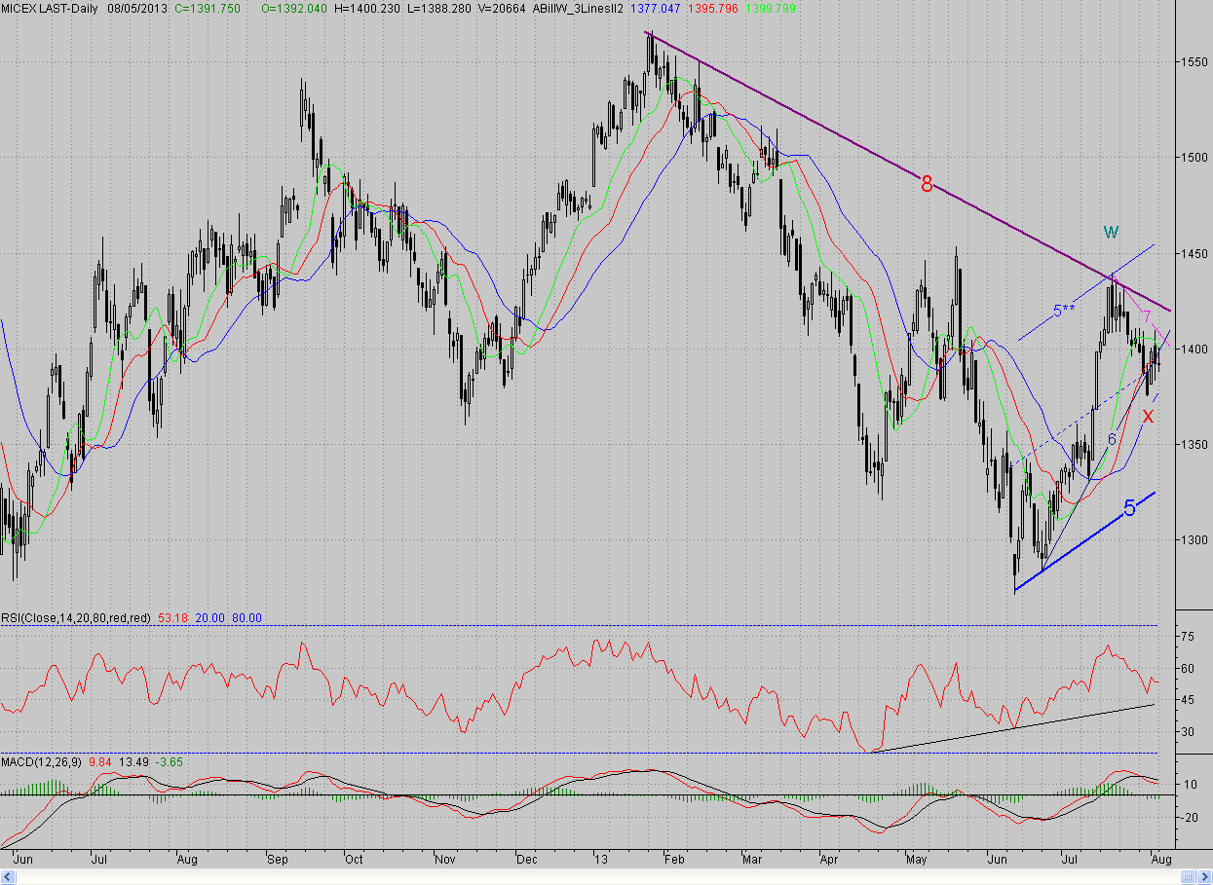The width and height of the screenshot is (1213, 885).
Task: Click the teal w wave marker
Action: pyautogui.click(x=1112, y=232)
